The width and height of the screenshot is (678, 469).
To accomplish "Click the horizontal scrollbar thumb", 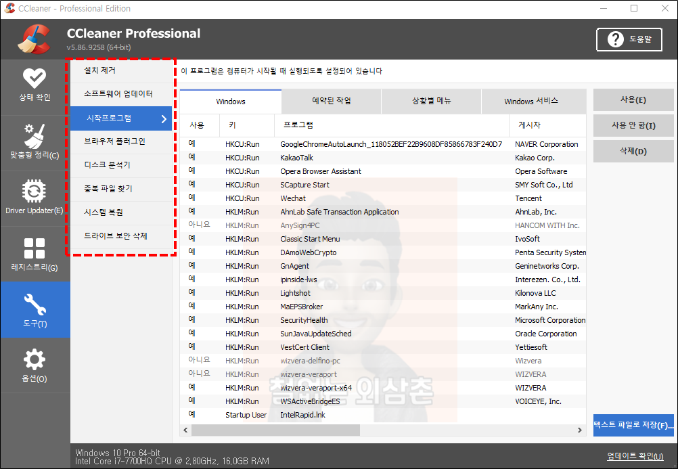I will click(275, 430).
